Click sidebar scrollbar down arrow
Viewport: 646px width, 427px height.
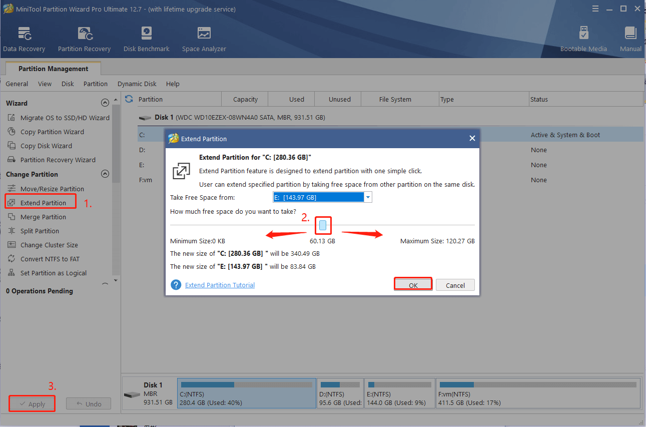click(116, 280)
